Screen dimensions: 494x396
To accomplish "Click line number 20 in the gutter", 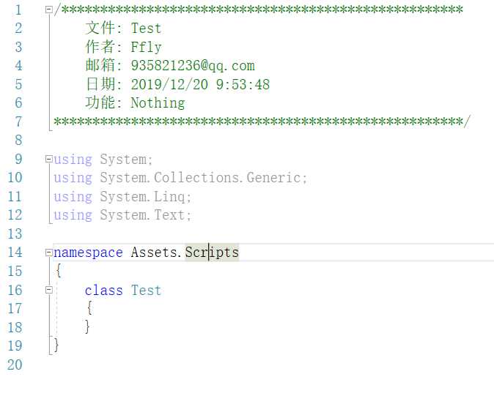I will 15,365.
